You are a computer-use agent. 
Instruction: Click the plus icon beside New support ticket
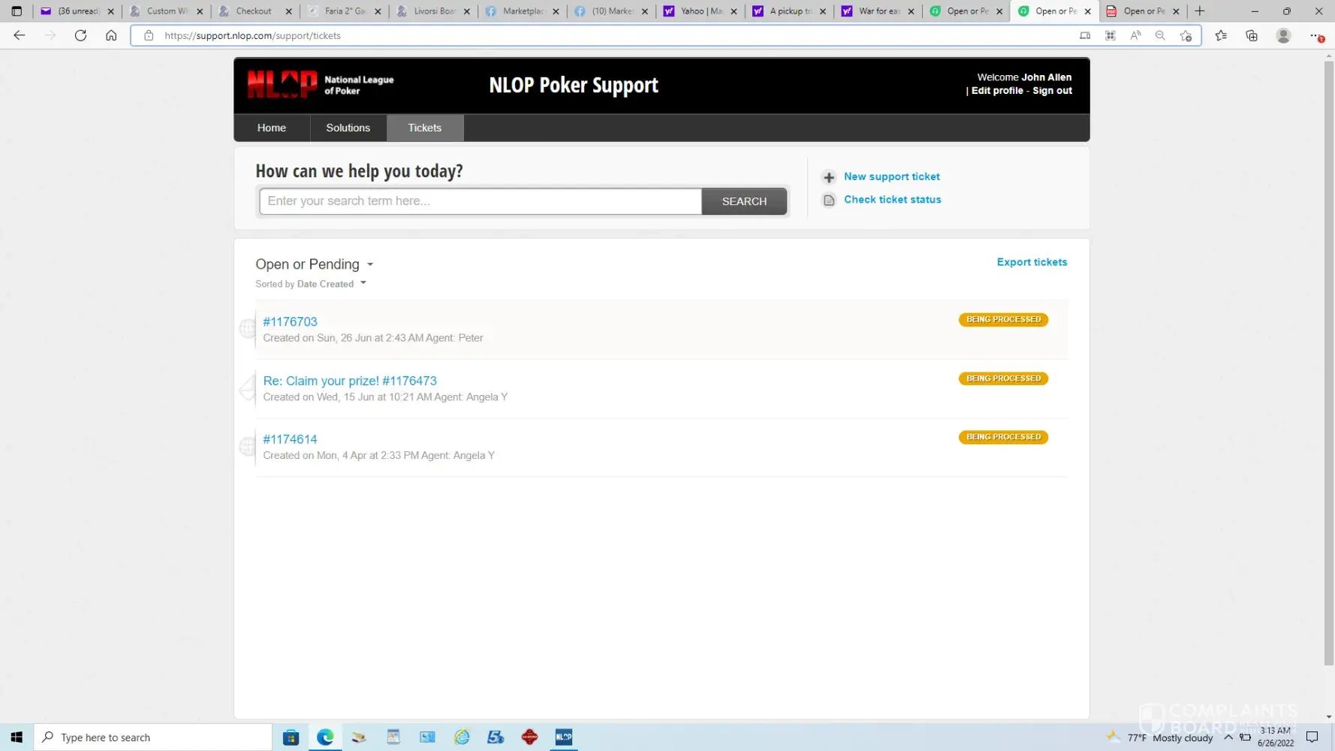click(x=829, y=177)
